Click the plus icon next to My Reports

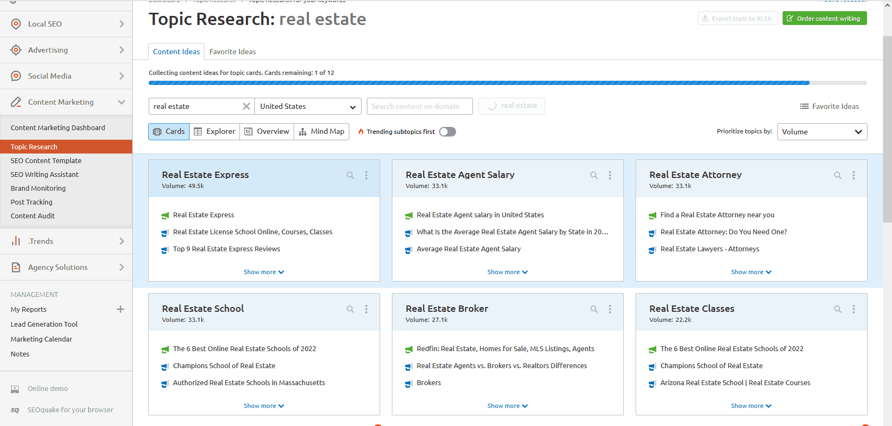point(121,309)
